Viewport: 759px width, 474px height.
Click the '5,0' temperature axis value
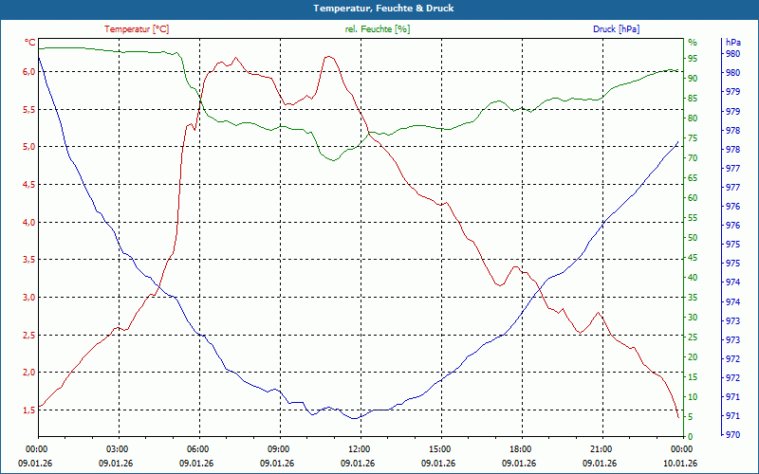click(x=29, y=147)
